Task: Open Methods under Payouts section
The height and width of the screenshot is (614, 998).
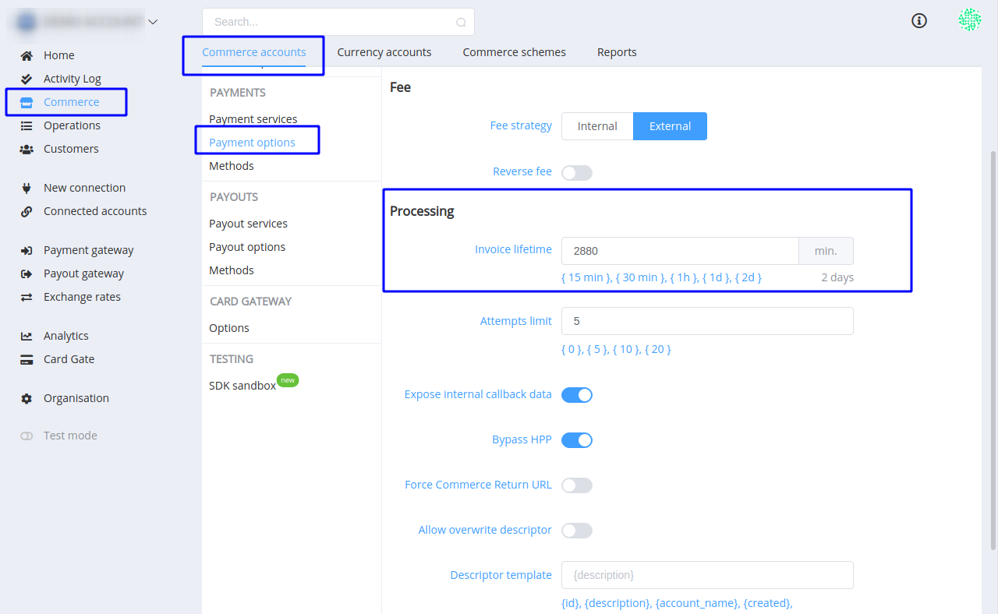Action: [x=232, y=270]
